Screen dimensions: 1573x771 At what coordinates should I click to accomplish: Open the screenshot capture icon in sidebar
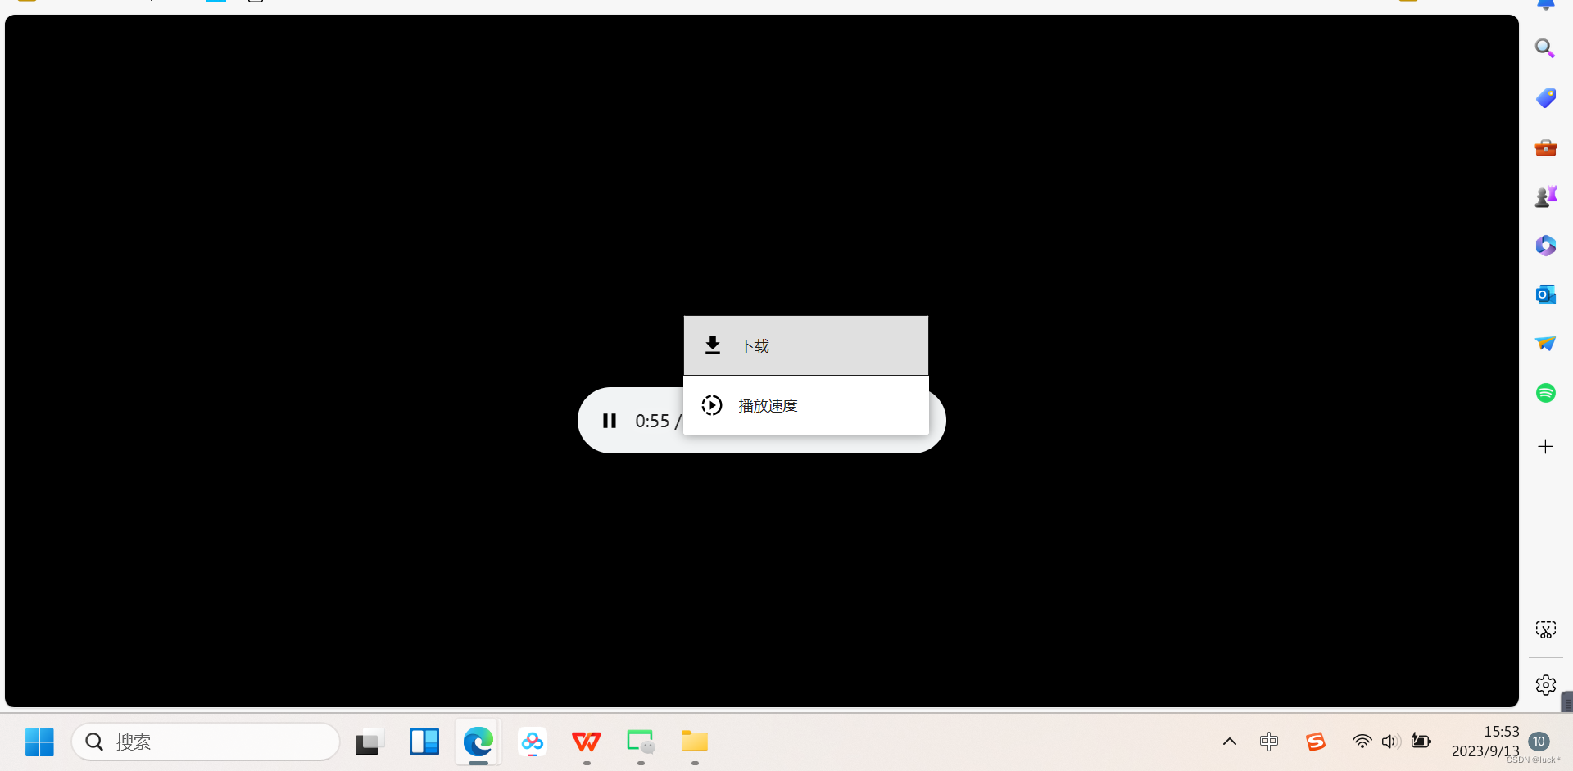(x=1545, y=629)
